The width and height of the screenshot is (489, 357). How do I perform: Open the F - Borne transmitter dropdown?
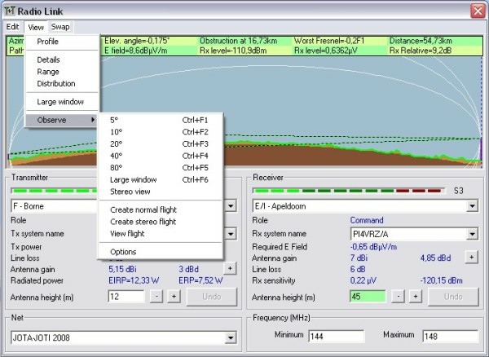click(x=231, y=206)
